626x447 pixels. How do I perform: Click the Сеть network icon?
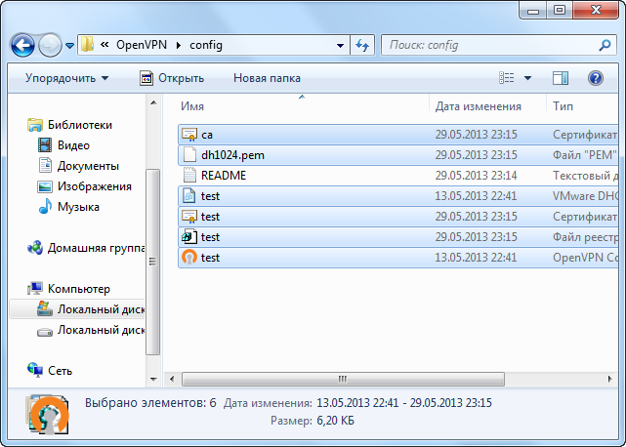click(x=35, y=370)
